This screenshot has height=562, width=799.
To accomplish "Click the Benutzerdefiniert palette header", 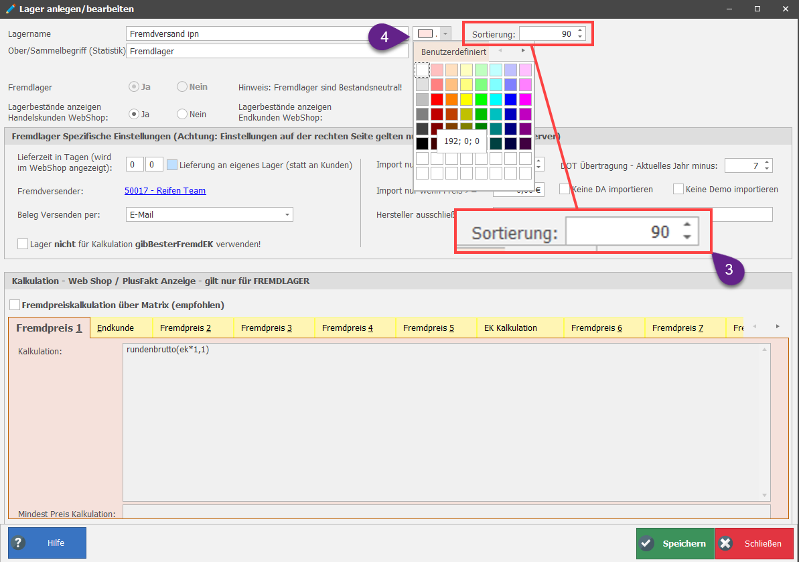I will coord(453,52).
